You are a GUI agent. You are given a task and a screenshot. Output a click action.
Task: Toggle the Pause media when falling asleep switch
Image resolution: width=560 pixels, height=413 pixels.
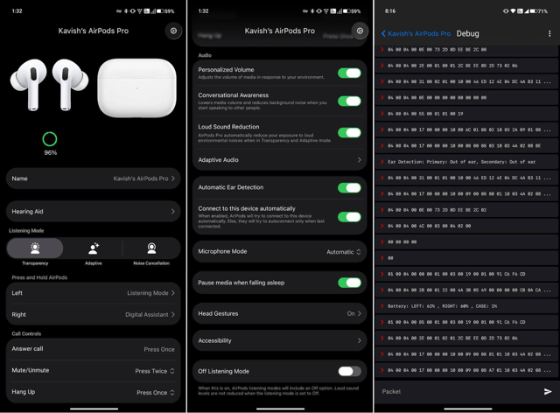coord(349,283)
